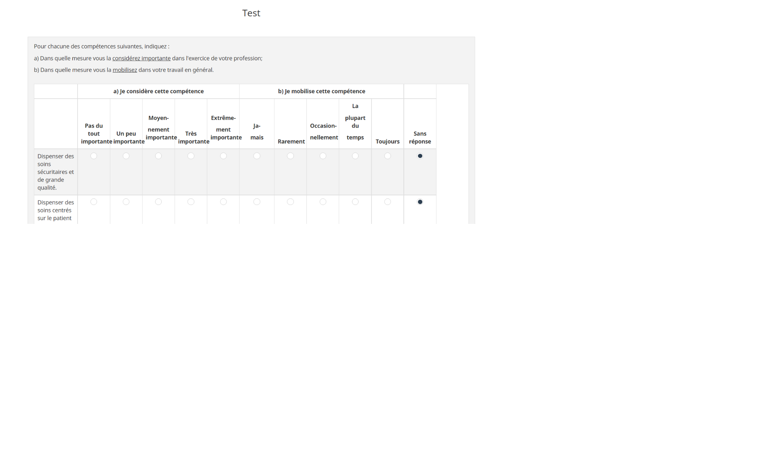
Task: Choose 'Rarement' for soins sécuritaires row
Action: (290, 156)
